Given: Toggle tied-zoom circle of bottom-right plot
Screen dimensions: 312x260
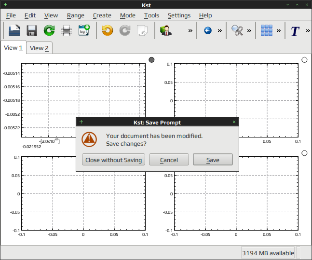Looking at the screenshot, I should (x=304, y=153).
